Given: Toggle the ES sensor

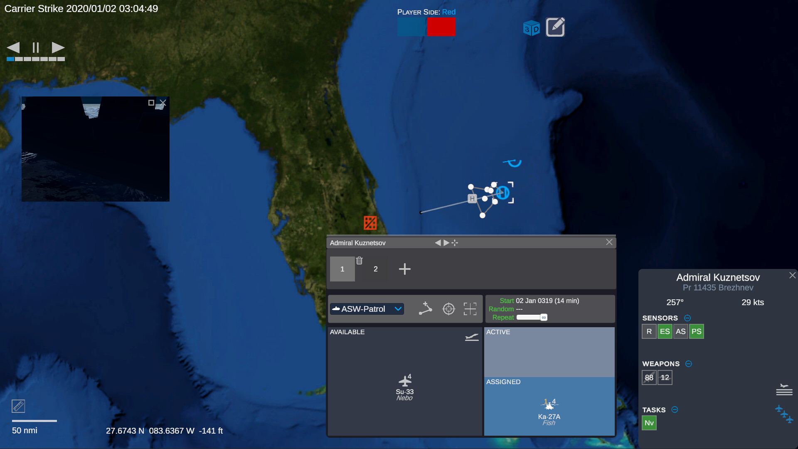Looking at the screenshot, I should click(x=665, y=331).
